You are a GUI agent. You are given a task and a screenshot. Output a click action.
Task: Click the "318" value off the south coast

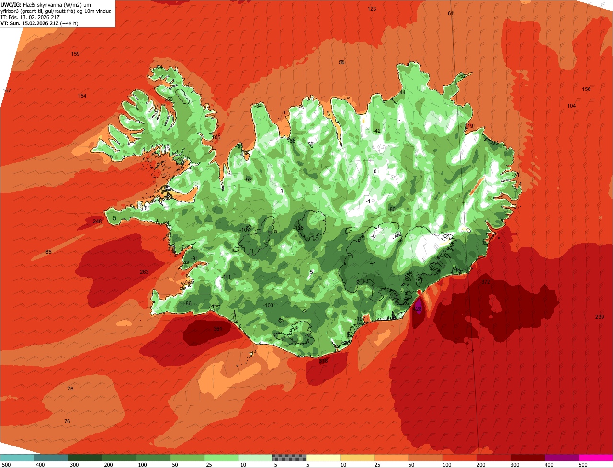323,361
